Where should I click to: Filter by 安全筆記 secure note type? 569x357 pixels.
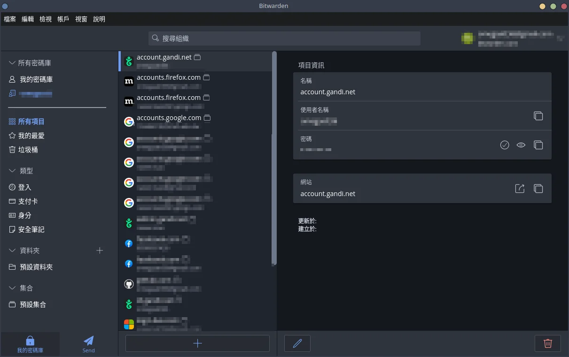[27, 229]
